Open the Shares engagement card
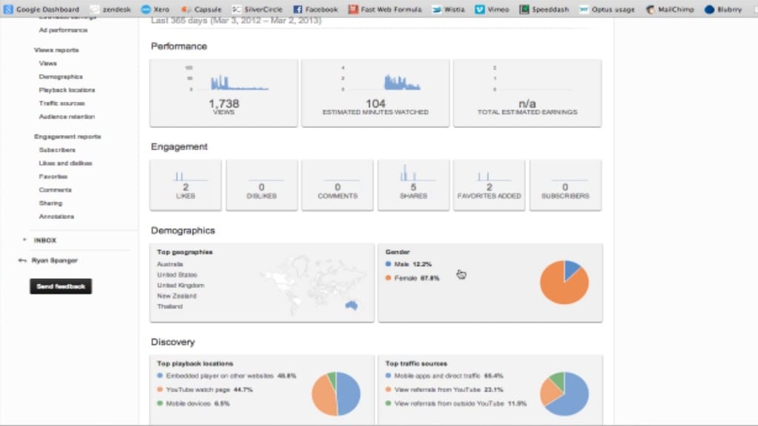758x426 pixels. pyautogui.click(x=413, y=186)
